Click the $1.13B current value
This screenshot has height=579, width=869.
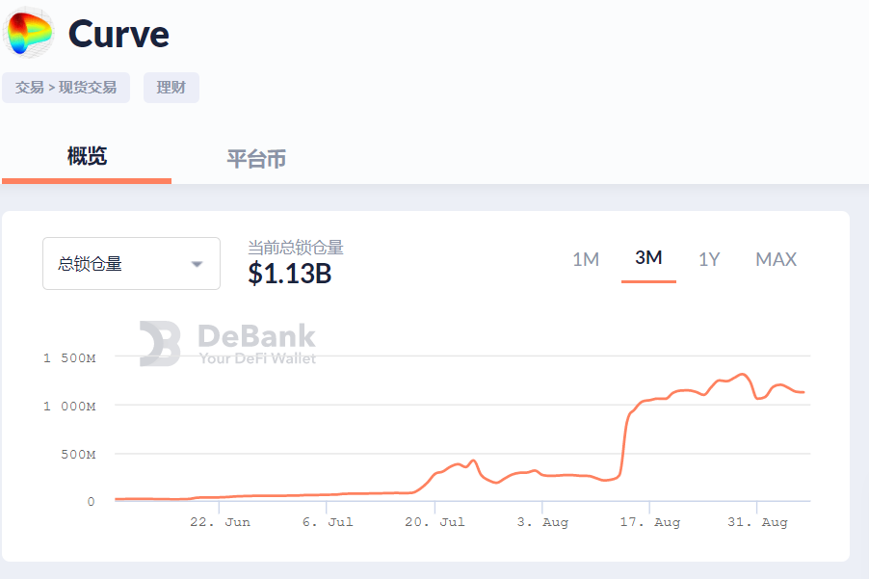(289, 274)
